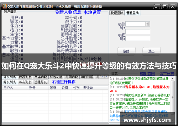Click the QQ密码 password field
Screen dimensions: 178x129
pos(138,38)
